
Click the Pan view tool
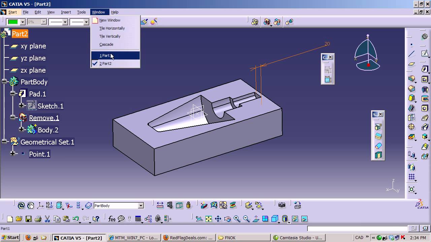coord(218,219)
